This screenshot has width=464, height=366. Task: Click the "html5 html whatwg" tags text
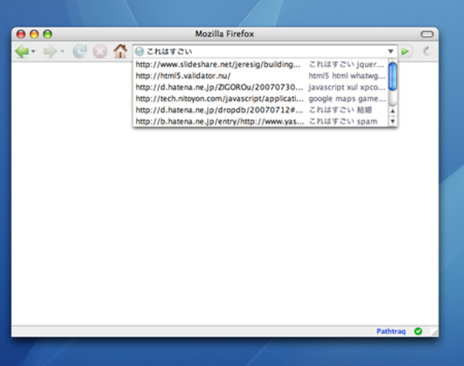point(347,76)
